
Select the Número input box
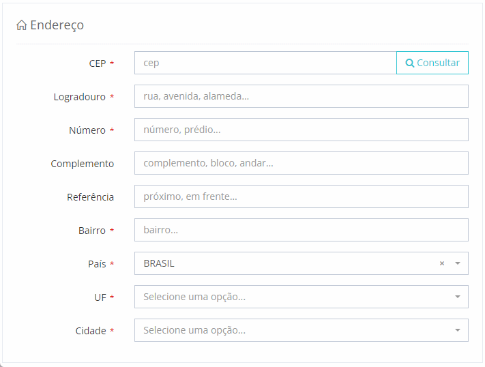[x=301, y=130]
